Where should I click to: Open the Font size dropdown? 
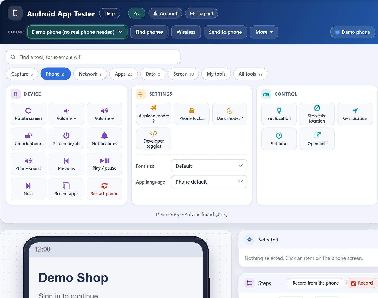coord(209,166)
